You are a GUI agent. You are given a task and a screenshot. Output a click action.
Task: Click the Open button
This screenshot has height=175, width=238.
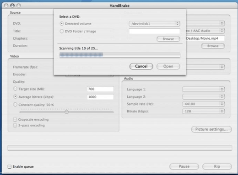tap(168, 66)
